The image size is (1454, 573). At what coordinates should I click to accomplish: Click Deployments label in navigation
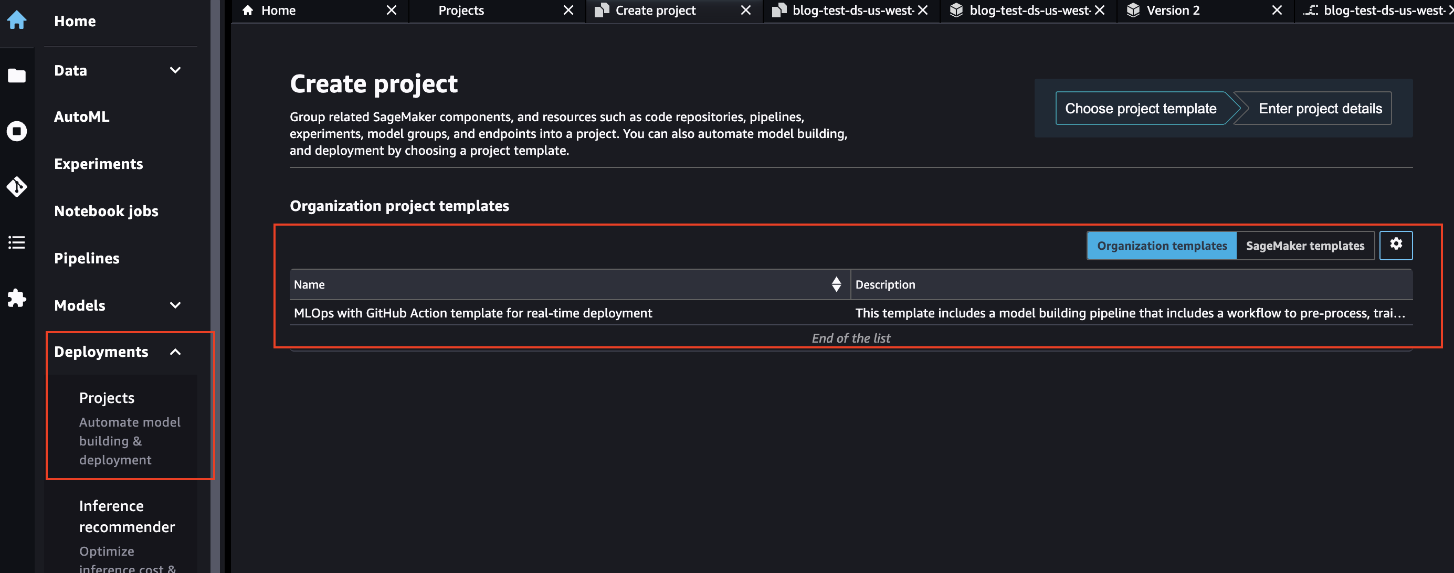pyautogui.click(x=101, y=352)
